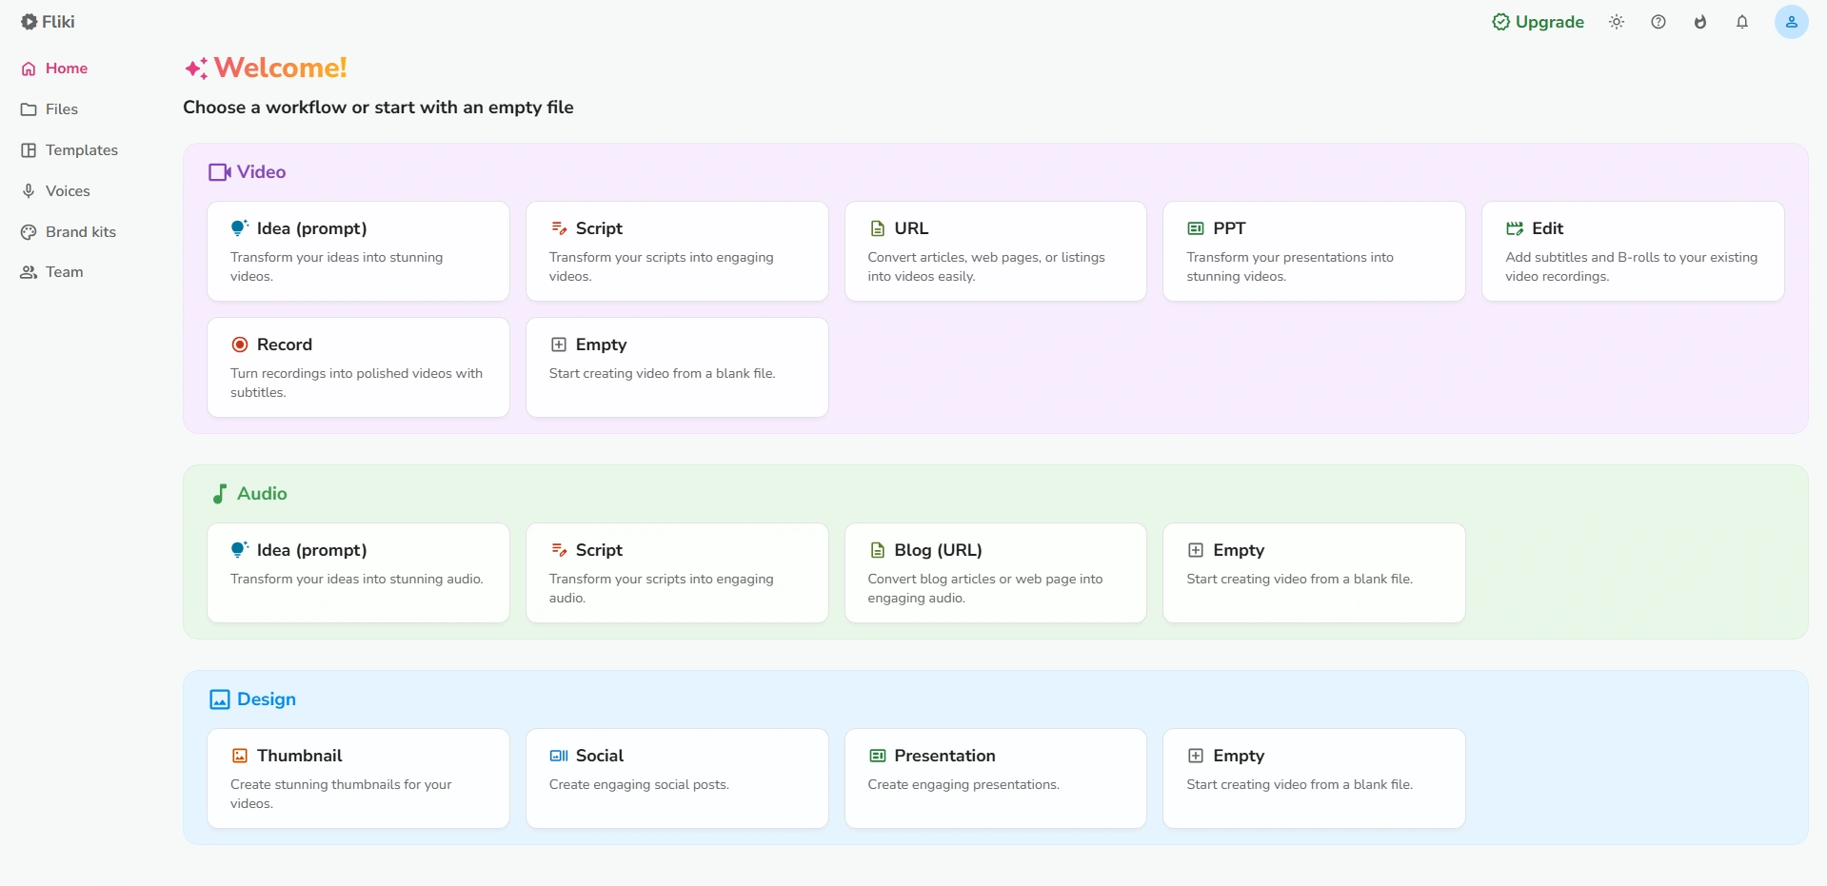Open the user profile avatar
The image size is (1827, 886).
point(1791,22)
